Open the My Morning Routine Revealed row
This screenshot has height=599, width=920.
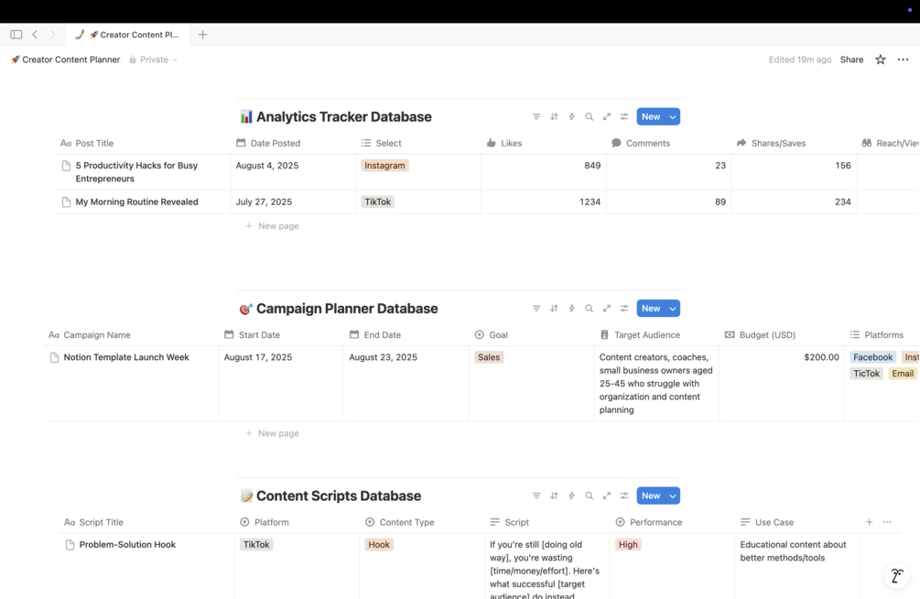click(136, 202)
